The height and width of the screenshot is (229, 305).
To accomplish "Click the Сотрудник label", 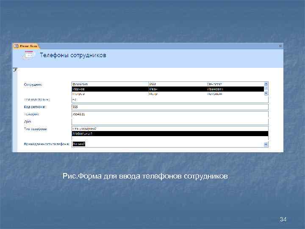I will pyautogui.click(x=33, y=84).
